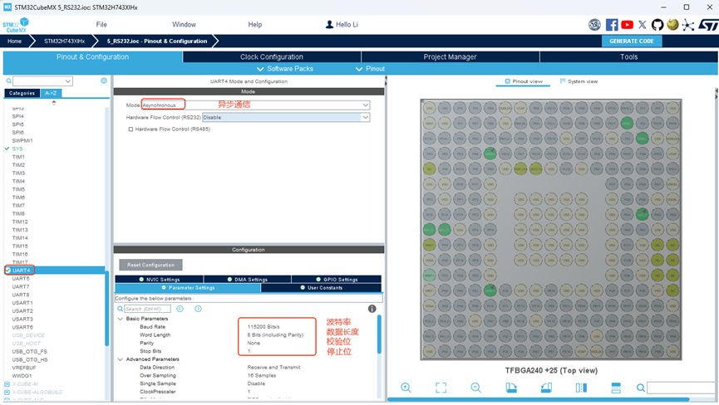Flip the chip view vertically

pos(616,388)
